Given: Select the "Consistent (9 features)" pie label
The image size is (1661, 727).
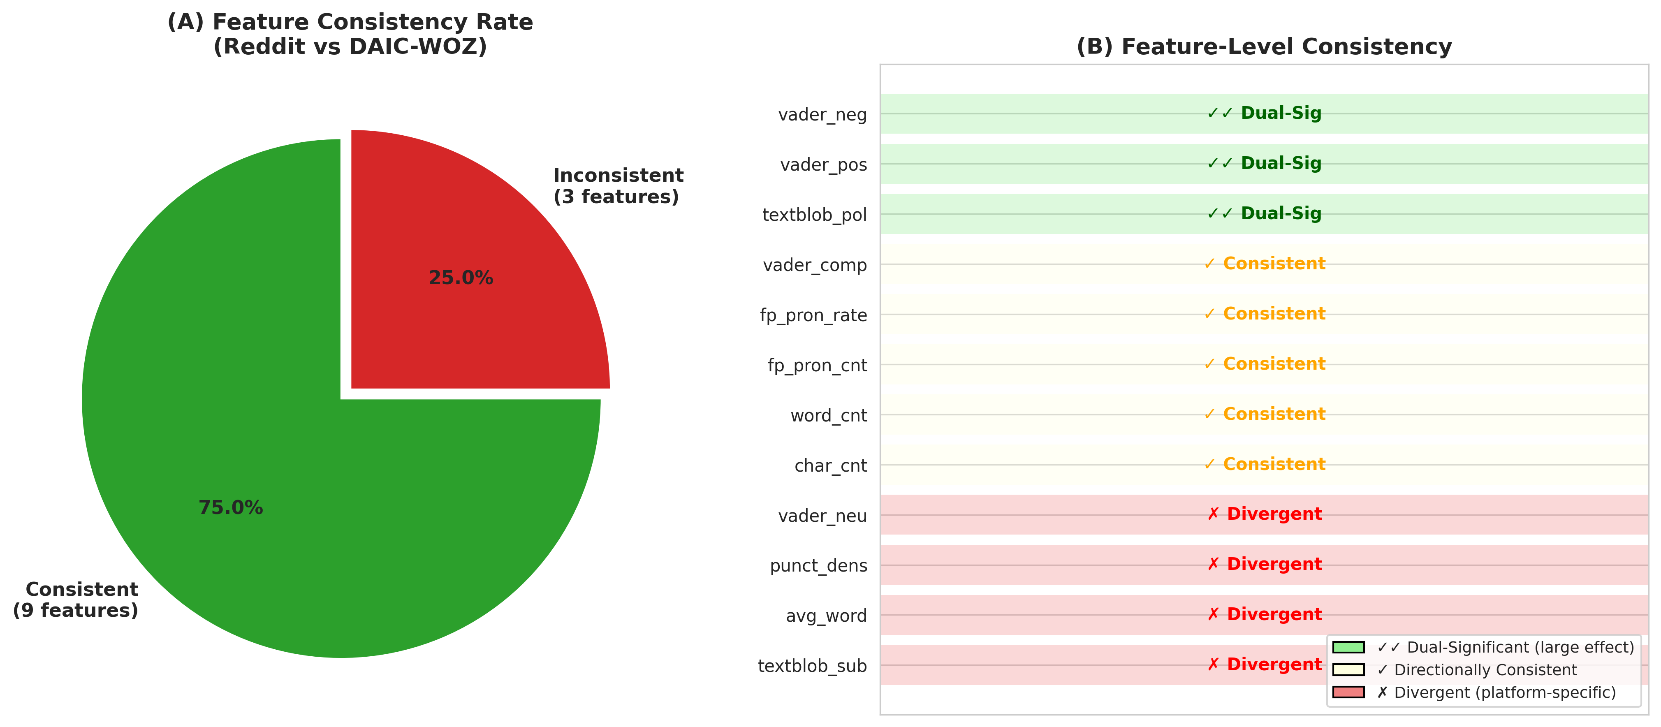Looking at the screenshot, I should [76, 600].
